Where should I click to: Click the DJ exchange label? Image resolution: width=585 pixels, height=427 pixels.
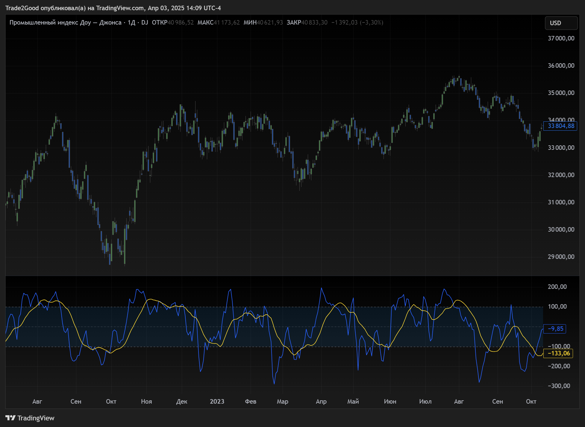145,22
